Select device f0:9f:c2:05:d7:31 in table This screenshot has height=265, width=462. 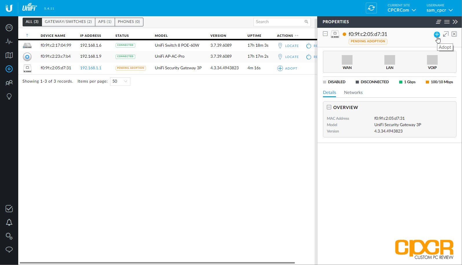coord(56,68)
